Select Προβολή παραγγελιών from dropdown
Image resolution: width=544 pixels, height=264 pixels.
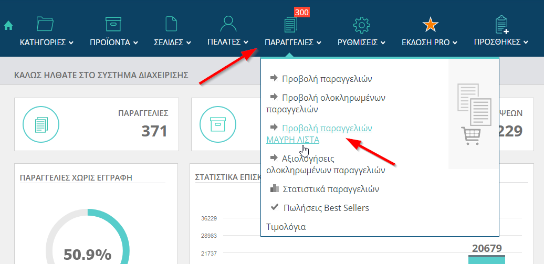[327, 79]
